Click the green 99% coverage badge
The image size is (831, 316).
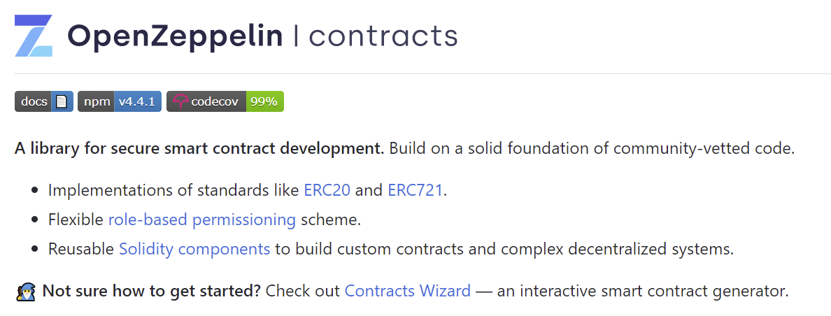[264, 101]
